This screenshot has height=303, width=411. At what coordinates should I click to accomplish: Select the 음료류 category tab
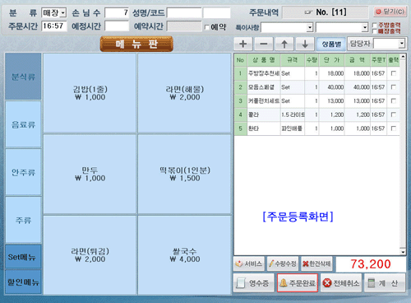(x=23, y=124)
